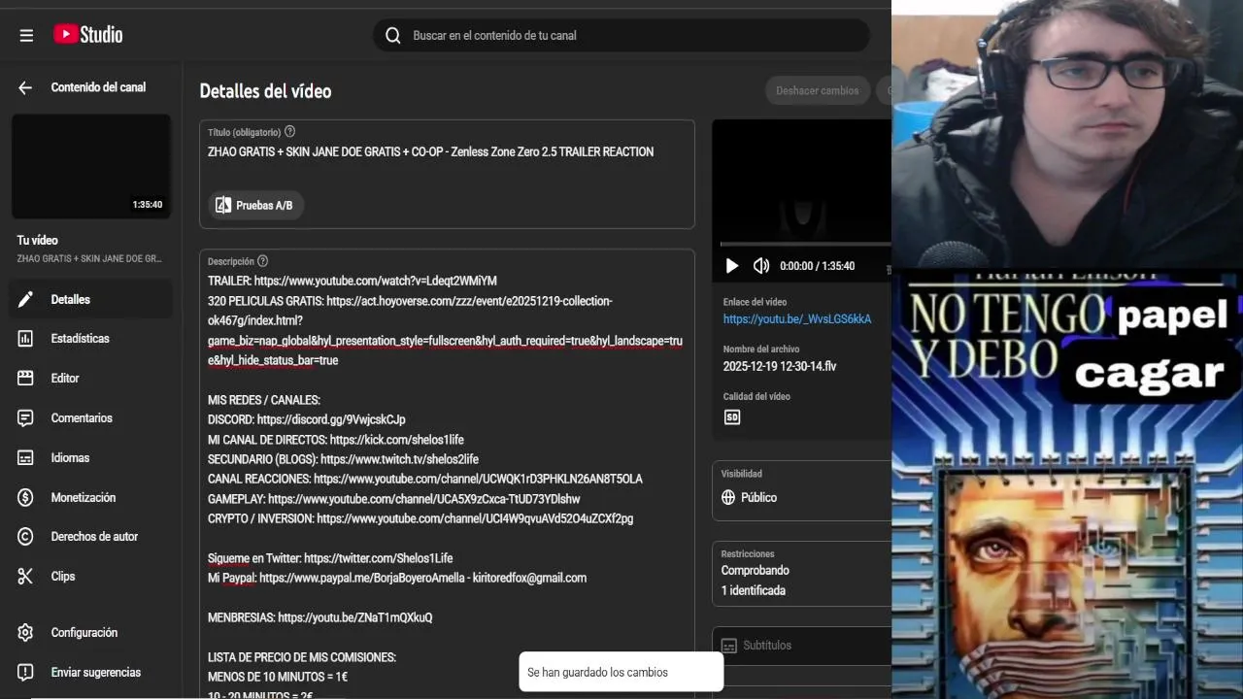Open the Editor section

coord(91,379)
